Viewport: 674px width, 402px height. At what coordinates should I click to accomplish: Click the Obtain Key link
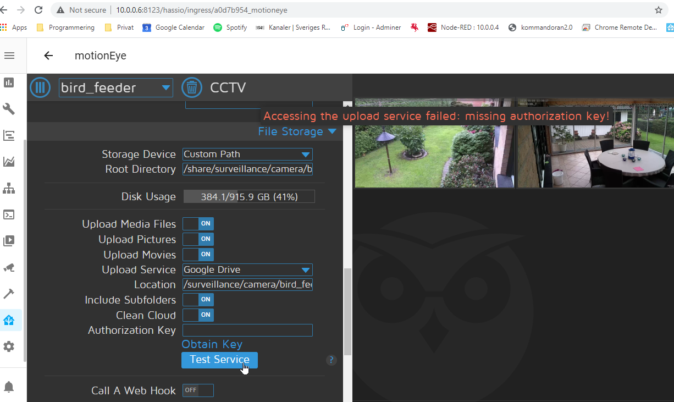point(212,344)
